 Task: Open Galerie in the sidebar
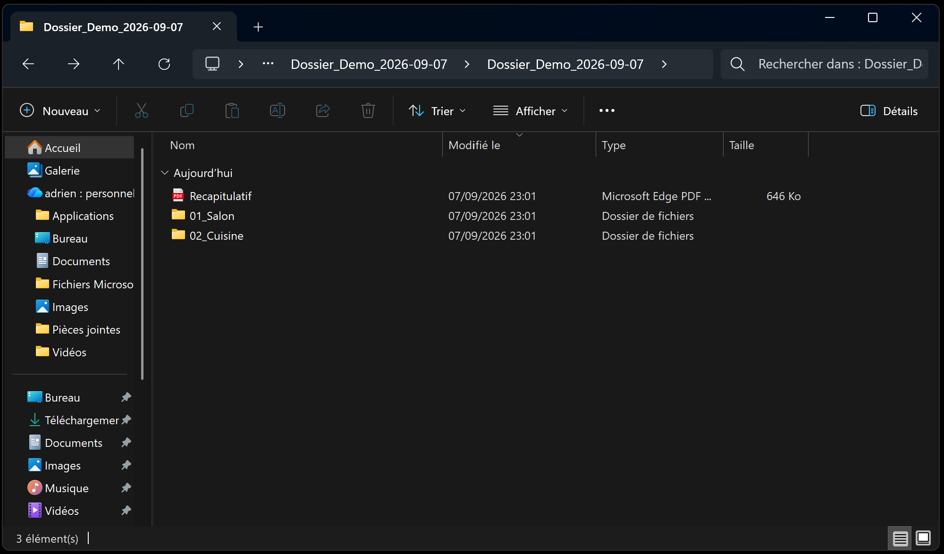[x=69, y=170]
